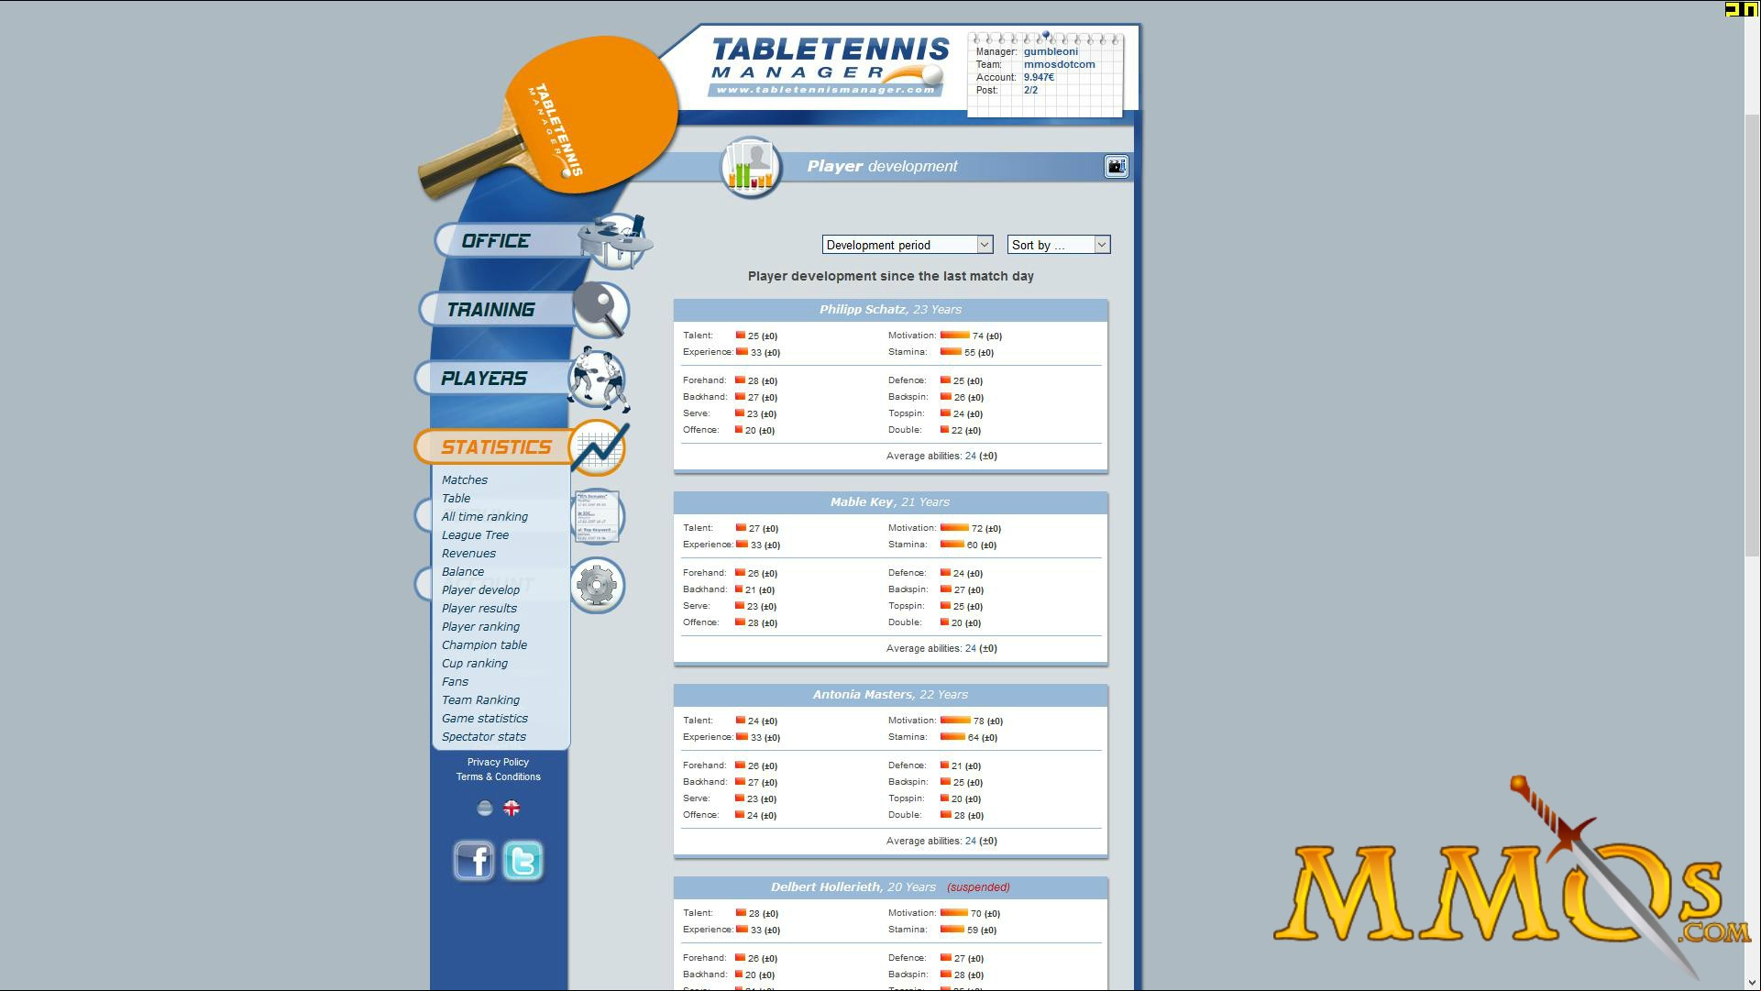This screenshot has width=1761, height=991.
Task: Open the Sort by dropdown
Action: click(1059, 245)
